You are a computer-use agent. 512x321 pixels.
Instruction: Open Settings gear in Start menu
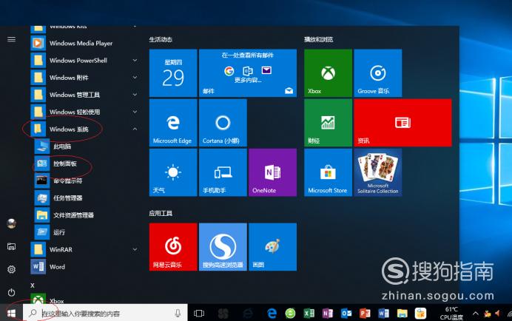coord(11,269)
